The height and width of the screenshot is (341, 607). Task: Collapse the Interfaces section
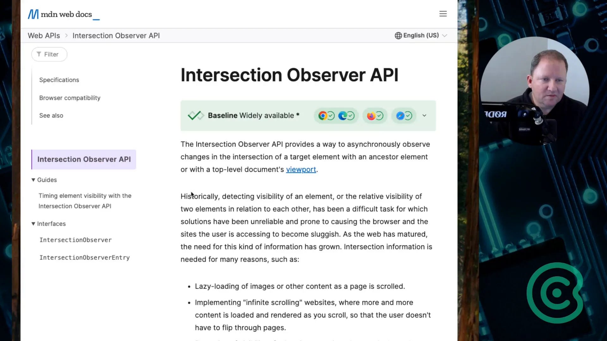34,224
